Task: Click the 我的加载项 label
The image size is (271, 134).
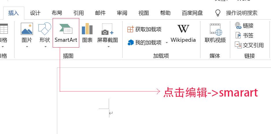Action: 148,42
